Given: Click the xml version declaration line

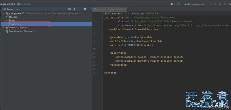Looking at the screenshot, I should click(x=131, y=14).
